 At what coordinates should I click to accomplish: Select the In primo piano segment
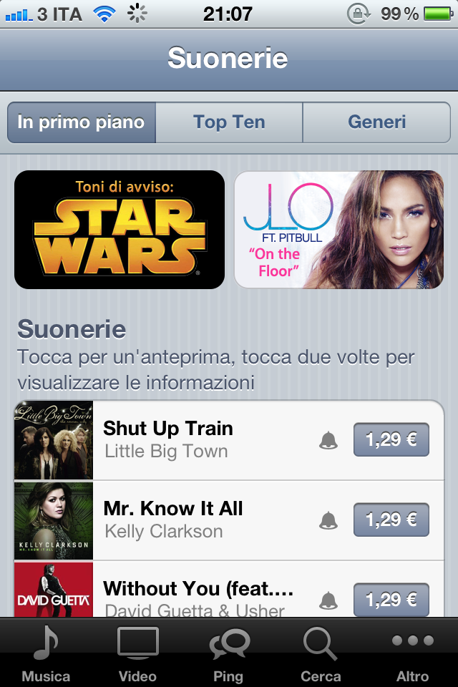(82, 122)
